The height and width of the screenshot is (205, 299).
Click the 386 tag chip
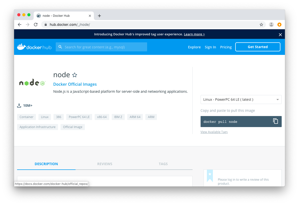(x=58, y=117)
